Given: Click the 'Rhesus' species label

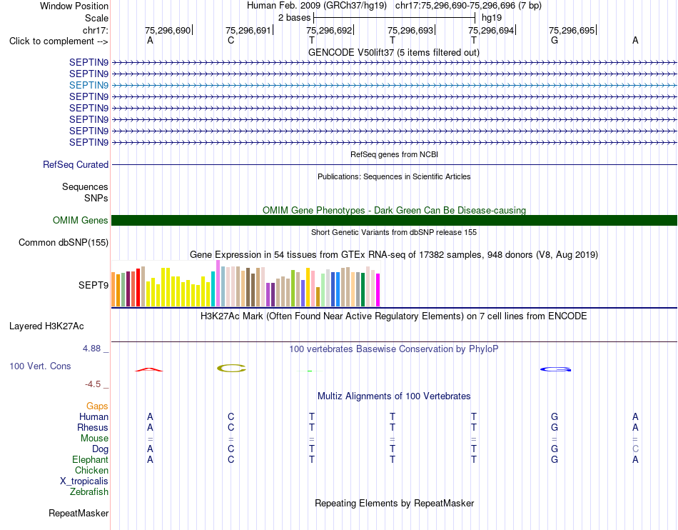Looking at the screenshot, I should tap(93, 428).
